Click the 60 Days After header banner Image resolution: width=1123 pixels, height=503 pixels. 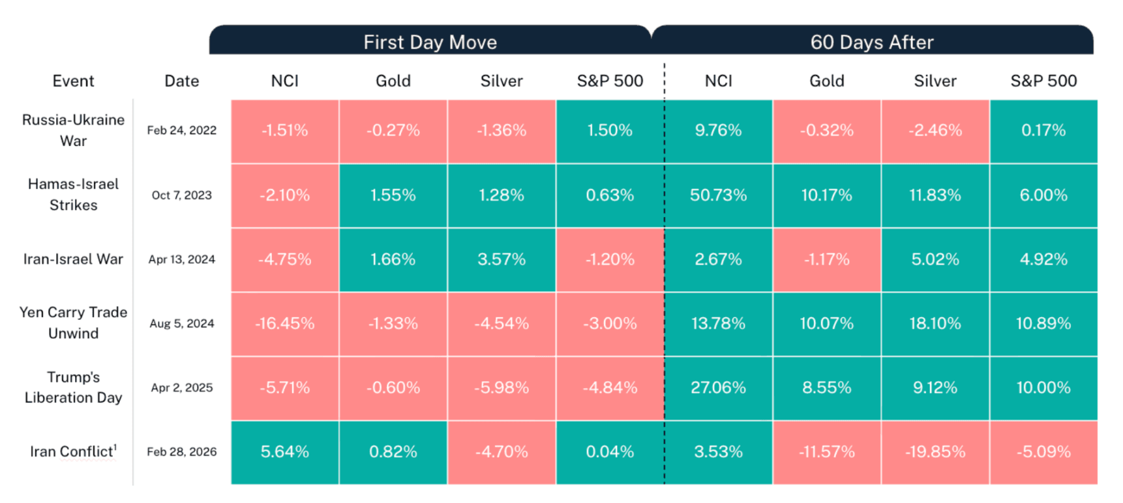pyautogui.click(x=872, y=42)
